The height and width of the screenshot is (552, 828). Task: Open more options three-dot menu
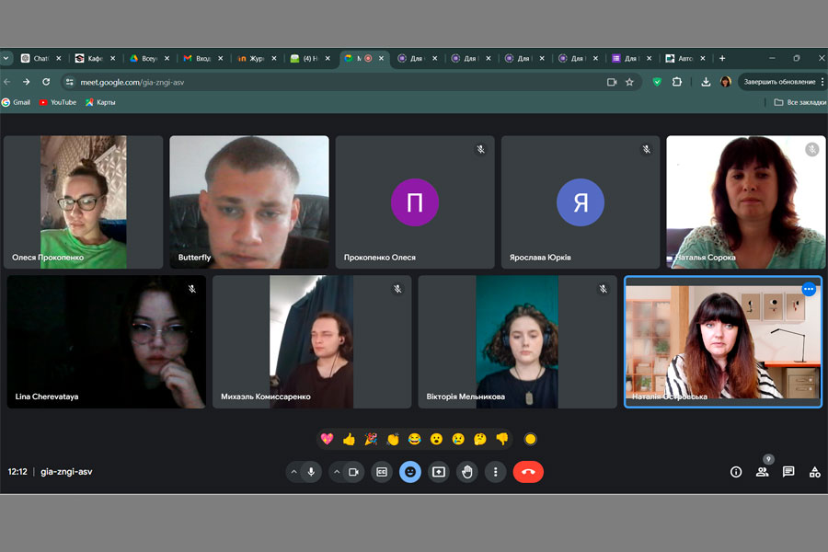[x=495, y=472]
